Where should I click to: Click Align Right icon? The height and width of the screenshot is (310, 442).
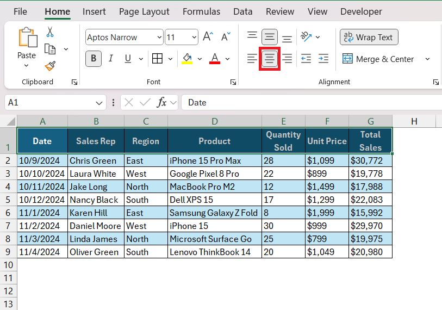(x=287, y=59)
